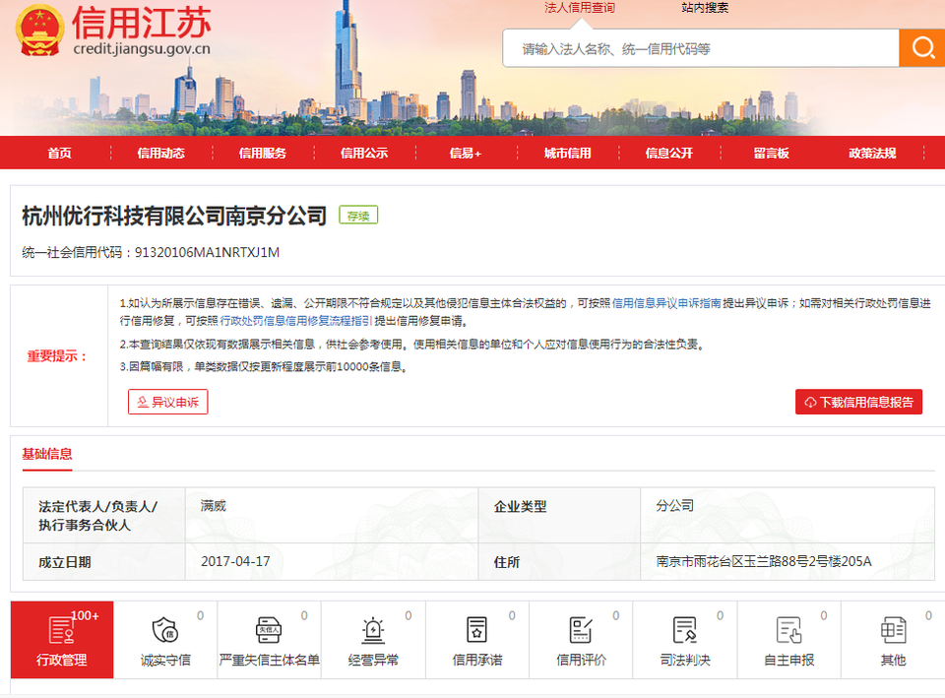Click the legal representative value 满威

point(214,506)
